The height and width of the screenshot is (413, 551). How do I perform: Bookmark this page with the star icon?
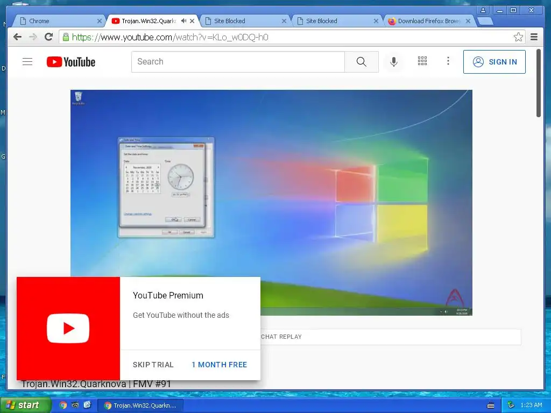click(x=518, y=37)
